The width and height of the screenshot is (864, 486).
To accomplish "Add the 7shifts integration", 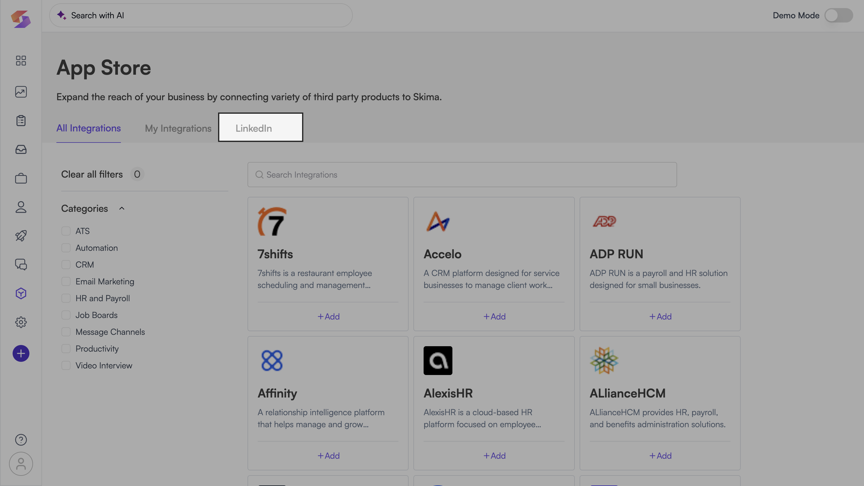I will coord(328,316).
